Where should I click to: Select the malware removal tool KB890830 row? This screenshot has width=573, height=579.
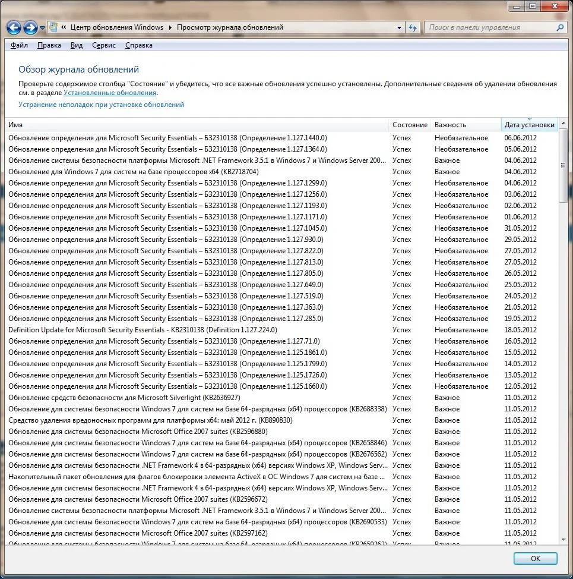point(281,420)
